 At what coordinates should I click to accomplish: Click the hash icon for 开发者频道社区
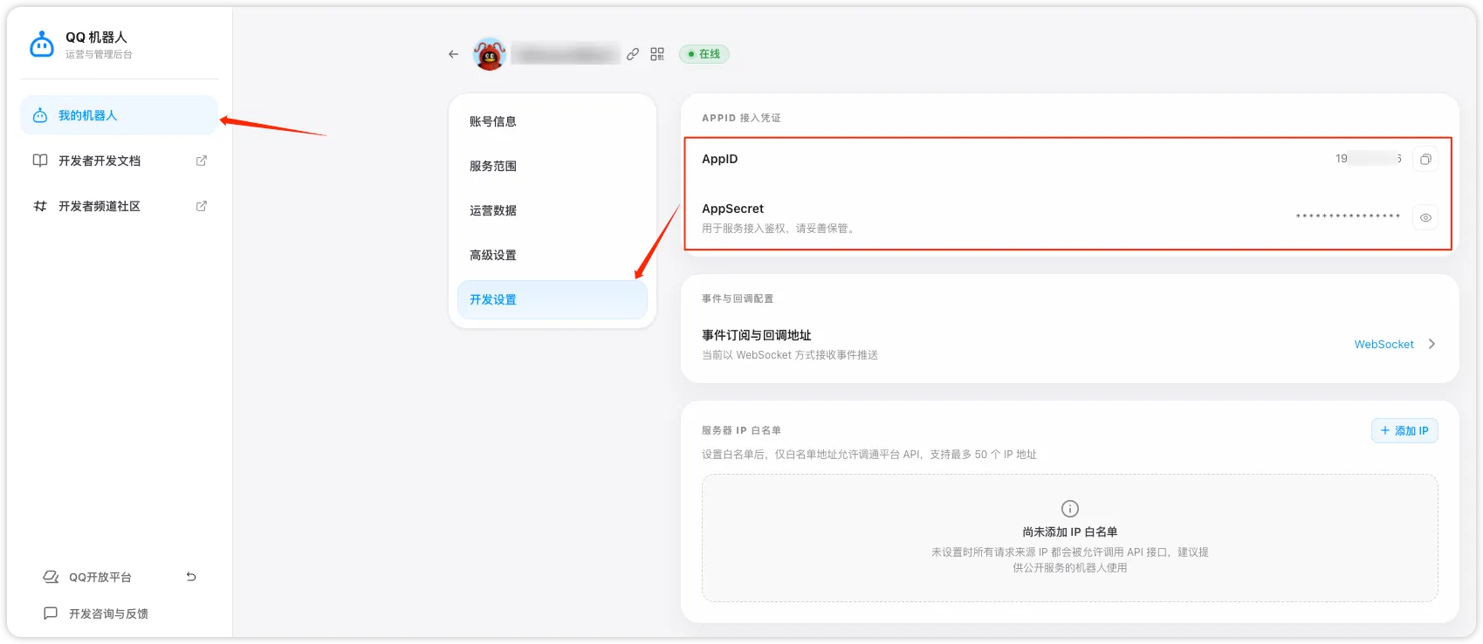click(40, 206)
